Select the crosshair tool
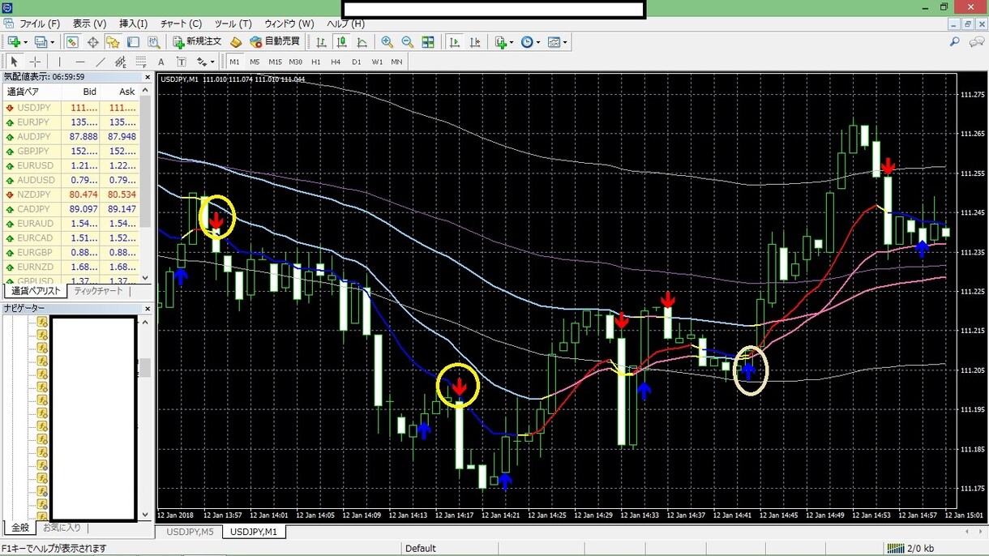989x556 pixels. [35, 62]
